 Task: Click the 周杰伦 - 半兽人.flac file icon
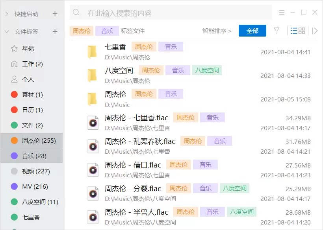[93, 217]
